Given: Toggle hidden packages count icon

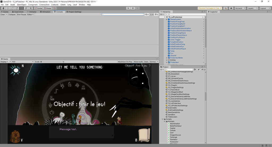Looking at the screenshot, I should (203, 70).
